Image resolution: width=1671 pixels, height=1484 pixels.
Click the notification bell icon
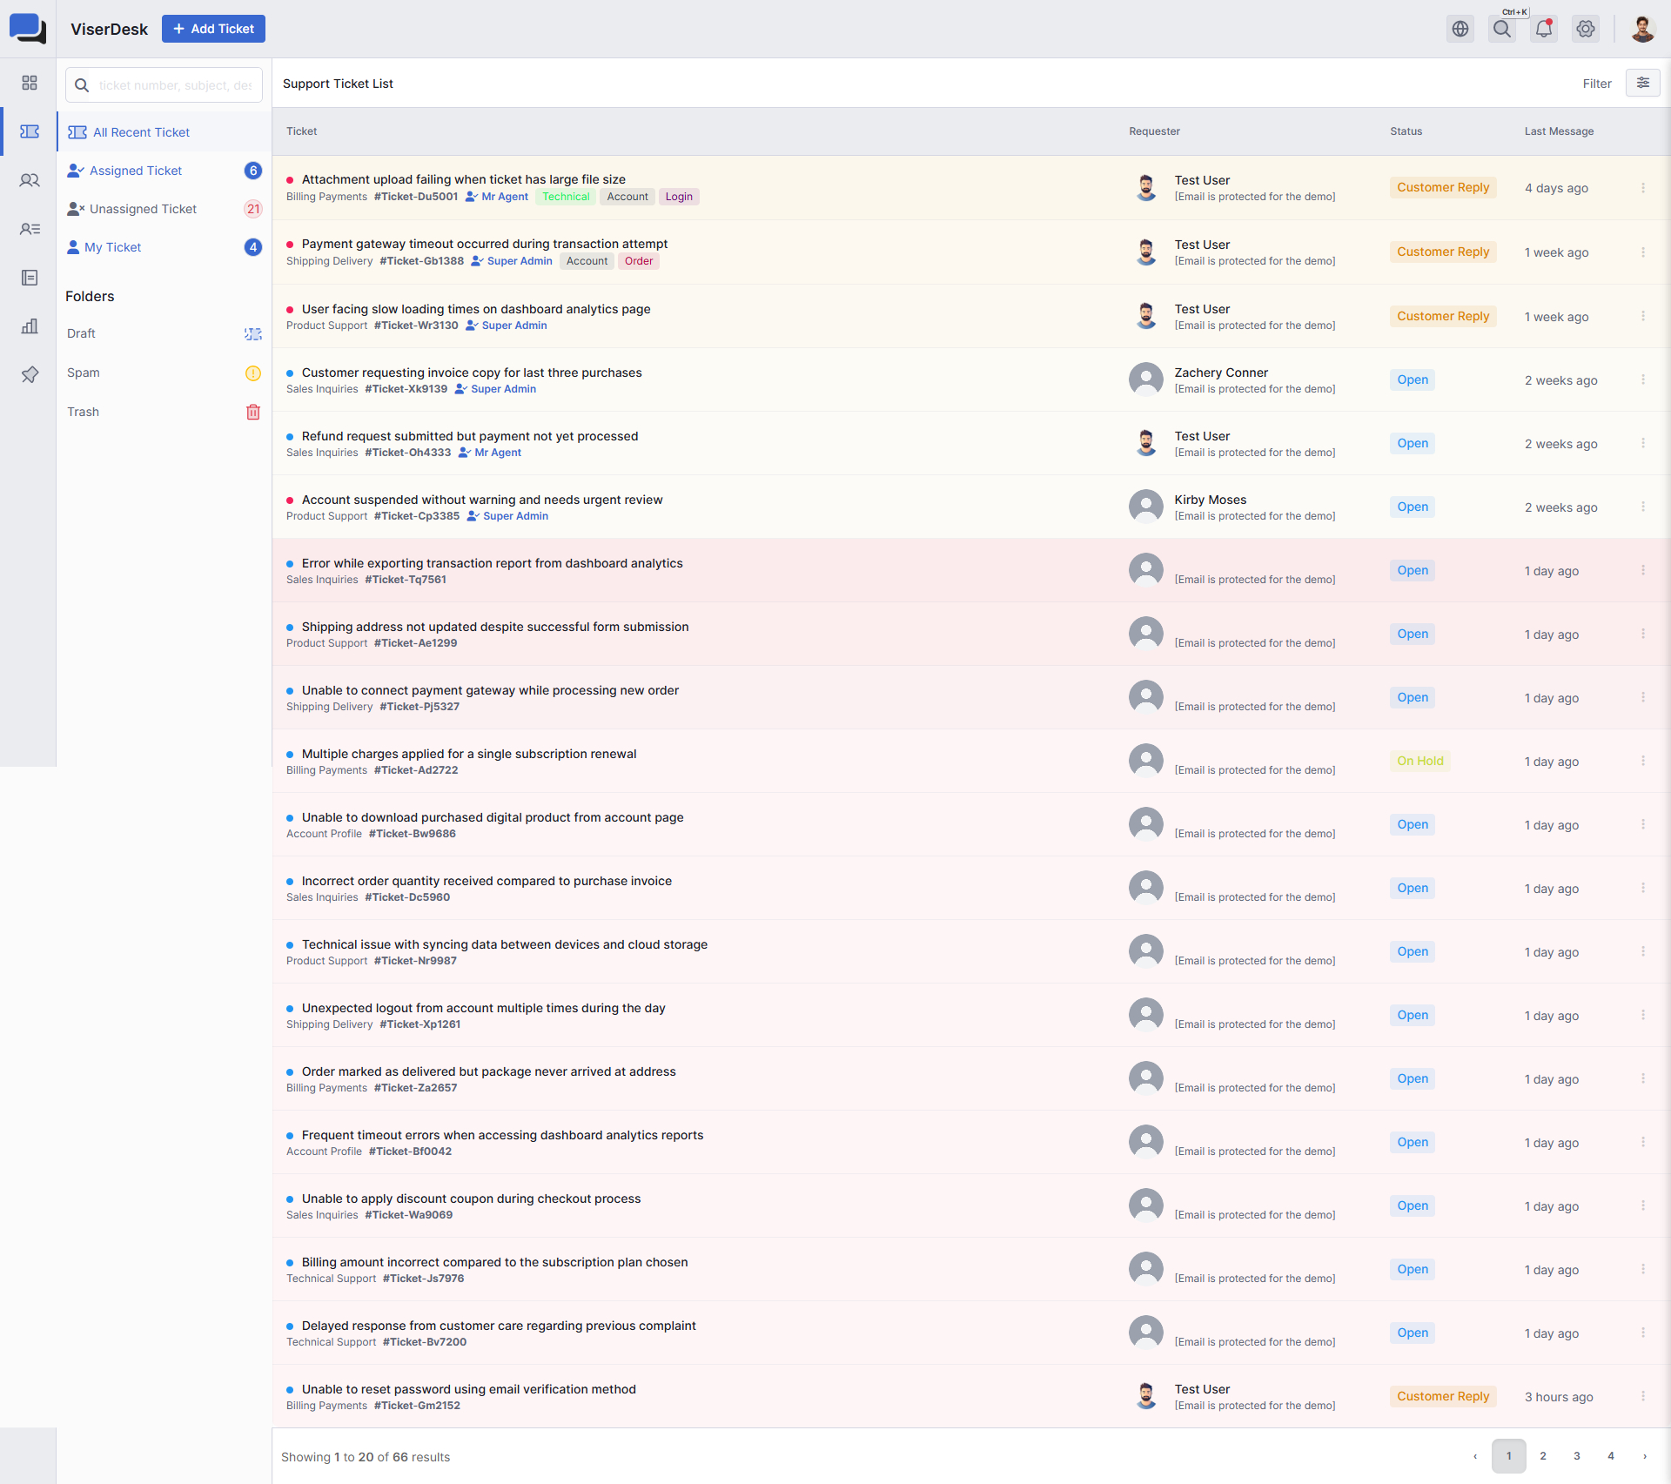(x=1544, y=29)
